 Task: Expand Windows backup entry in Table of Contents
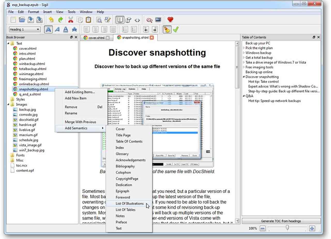point(244,53)
